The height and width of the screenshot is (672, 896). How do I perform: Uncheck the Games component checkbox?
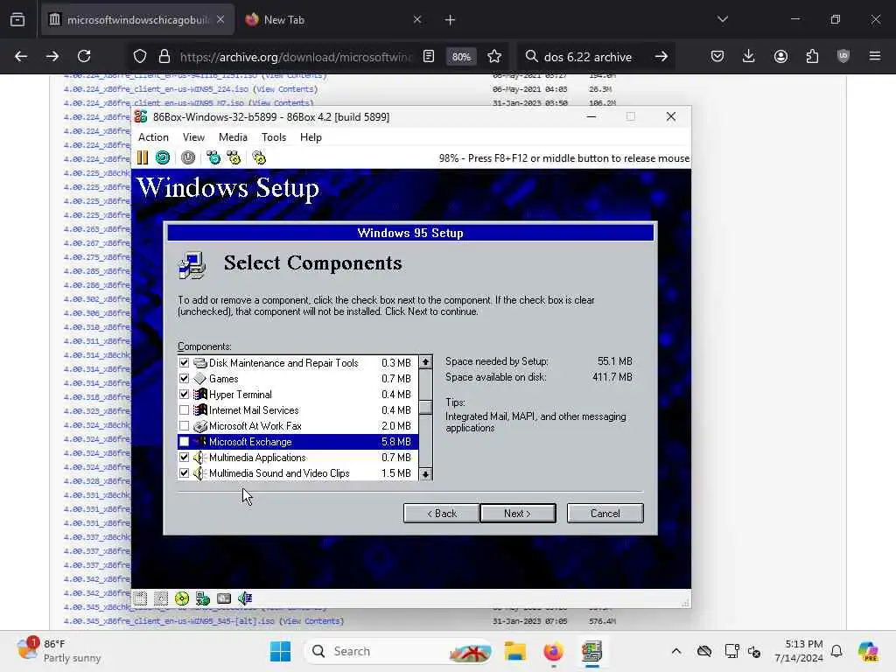pos(184,378)
